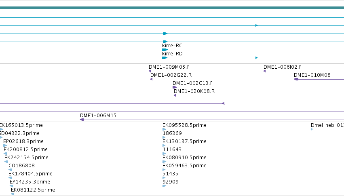The height and width of the screenshot is (196, 344).
Task: Click the blue arrow under EK242154.5prime
Action: tap(6, 162)
